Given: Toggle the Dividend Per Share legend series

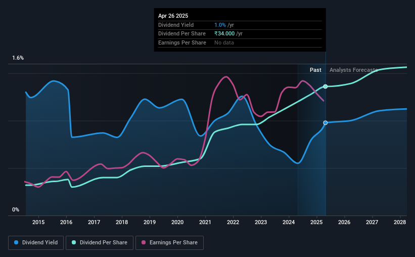Looking at the screenshot, I should pyautogui.click(x=100, y=243).
